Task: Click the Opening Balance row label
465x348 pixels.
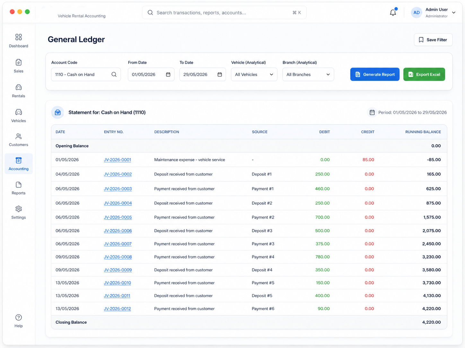Action: 72,146
